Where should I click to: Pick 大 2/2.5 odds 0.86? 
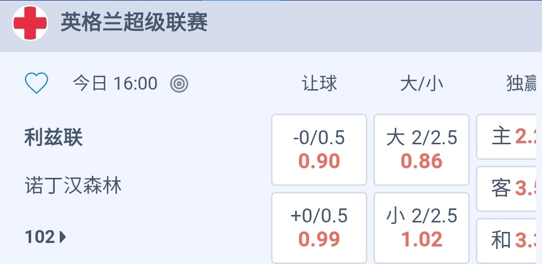click(422, 150)
